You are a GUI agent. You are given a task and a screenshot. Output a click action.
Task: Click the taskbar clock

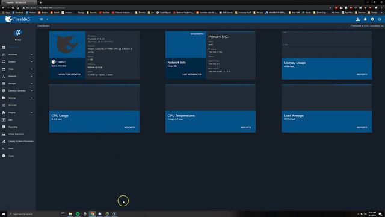pyautogui.click(x=372, y=214)
